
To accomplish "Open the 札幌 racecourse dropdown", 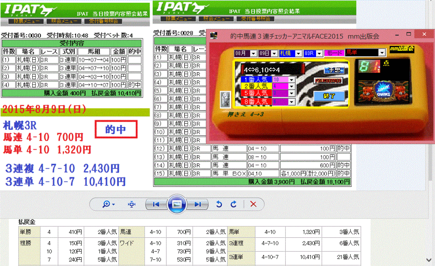I will (x=298, y=53).
